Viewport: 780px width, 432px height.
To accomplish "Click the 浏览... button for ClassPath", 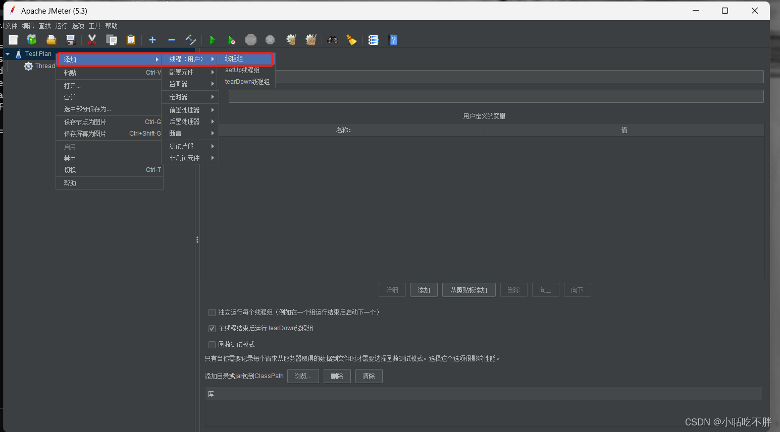I will coord(303,377).
